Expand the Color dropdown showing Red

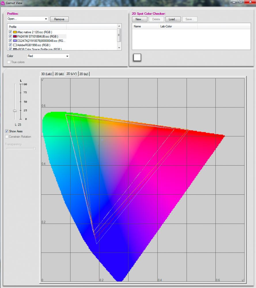point(48,56)
